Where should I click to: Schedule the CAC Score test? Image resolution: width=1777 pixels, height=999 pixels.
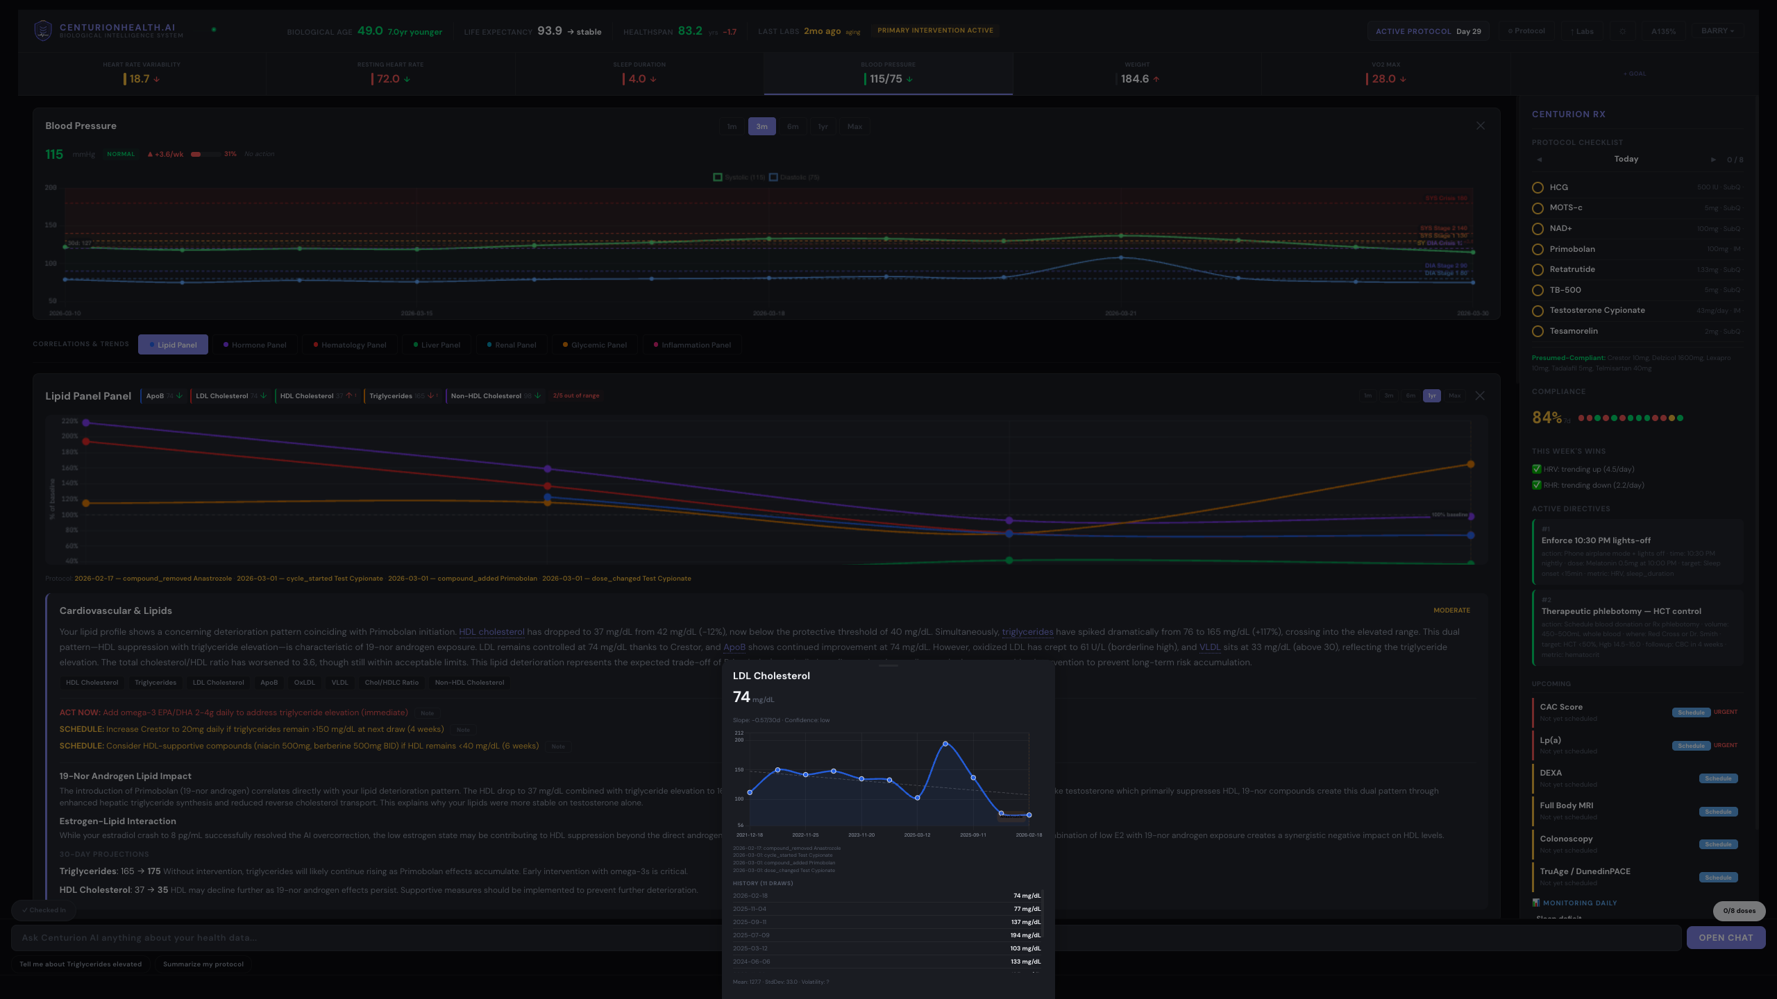pos(1691,712)
